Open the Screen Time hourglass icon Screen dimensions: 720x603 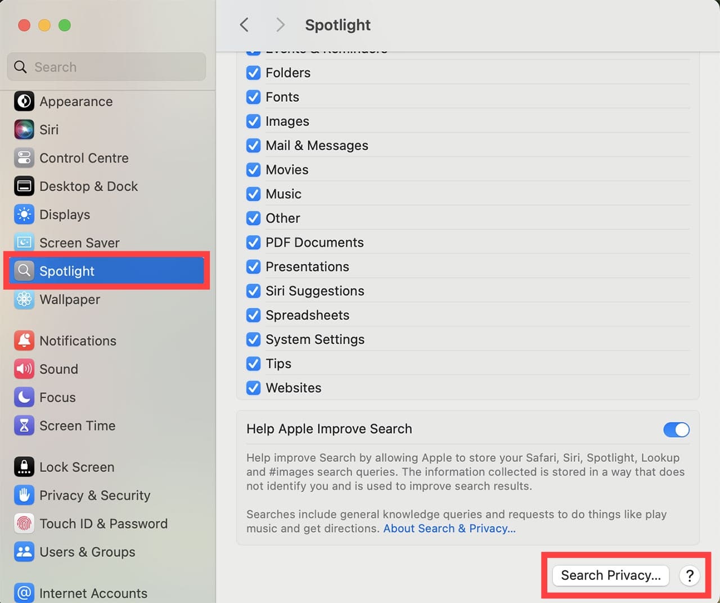coord(24,426)
